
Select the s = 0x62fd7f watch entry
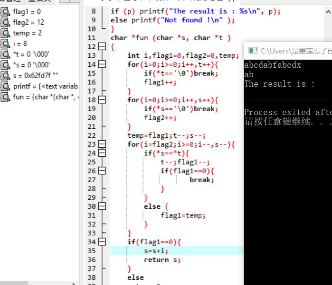tap(35, 76)
